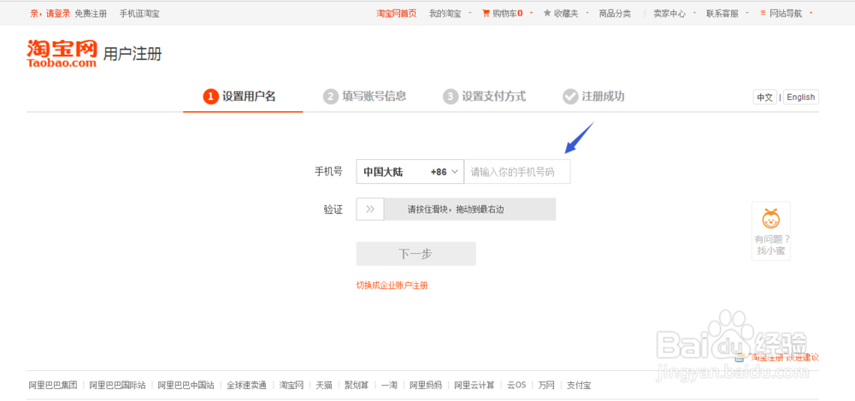Click 亲，请登录 link
This screenshot has width=855, height=401.
point(50,14)
